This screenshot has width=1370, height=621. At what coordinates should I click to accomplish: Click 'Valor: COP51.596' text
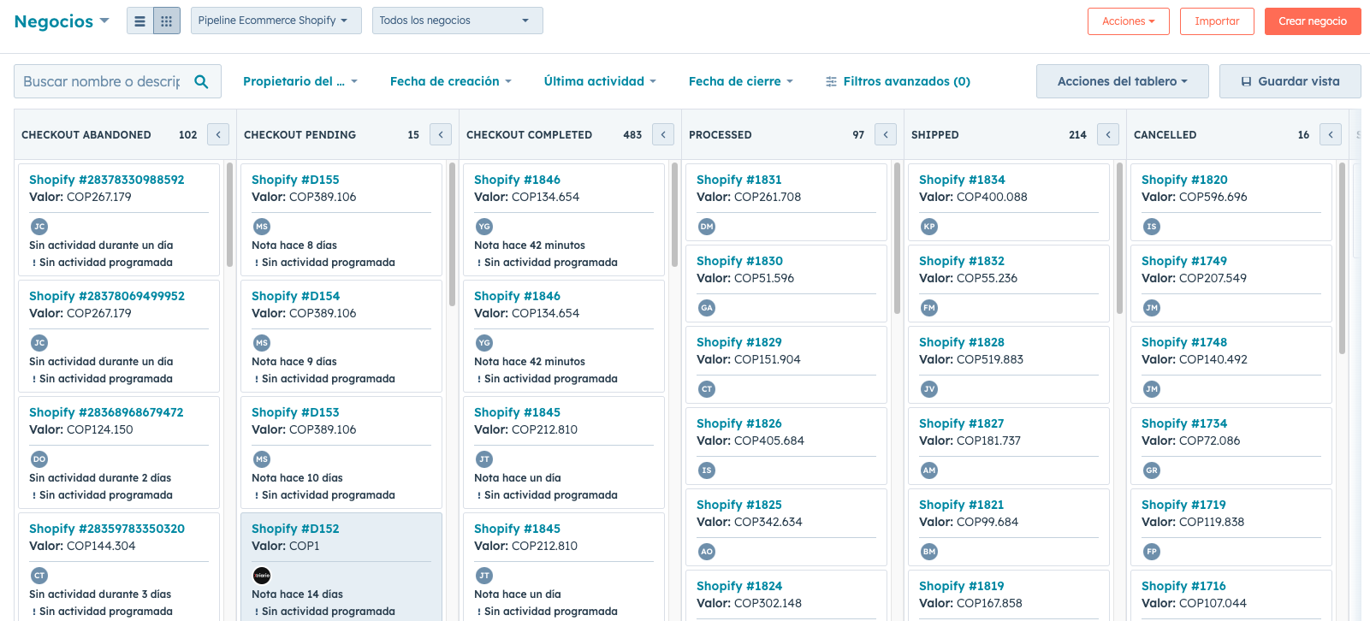(x=745, y=278)
